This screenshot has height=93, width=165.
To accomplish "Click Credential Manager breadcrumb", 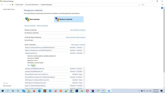I will click(x=46, y=5).
